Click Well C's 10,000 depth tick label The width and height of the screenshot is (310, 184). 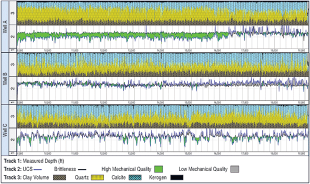click(47, 153)
